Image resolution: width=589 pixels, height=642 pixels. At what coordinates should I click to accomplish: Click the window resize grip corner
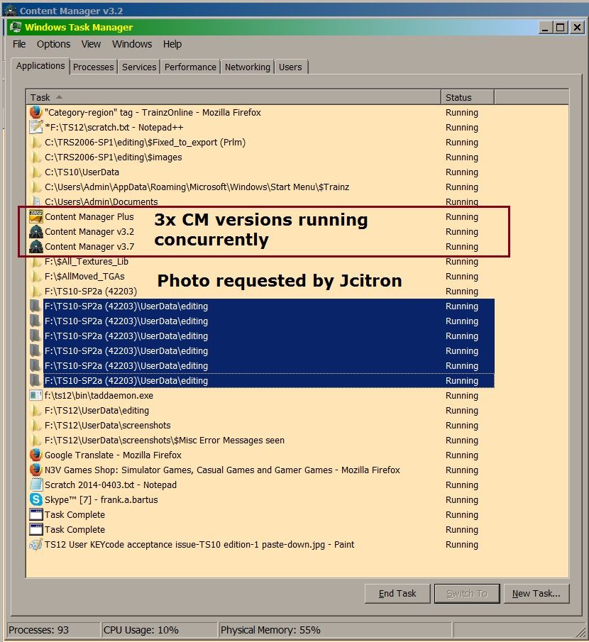[580, 633]
